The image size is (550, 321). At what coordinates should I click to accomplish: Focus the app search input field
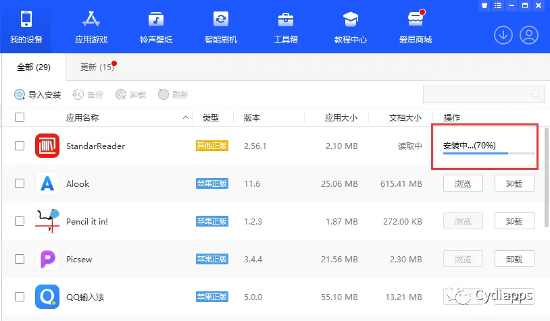point(484,94)
